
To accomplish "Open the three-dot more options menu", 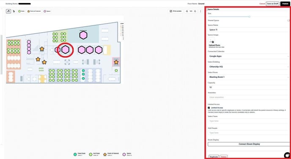I will [x=200, y=11].
